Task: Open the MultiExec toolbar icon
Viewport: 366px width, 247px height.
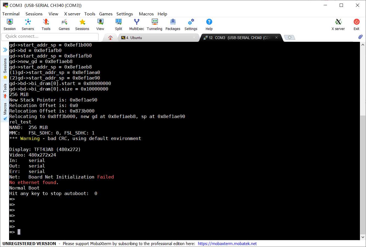Action: click(136, 24)
